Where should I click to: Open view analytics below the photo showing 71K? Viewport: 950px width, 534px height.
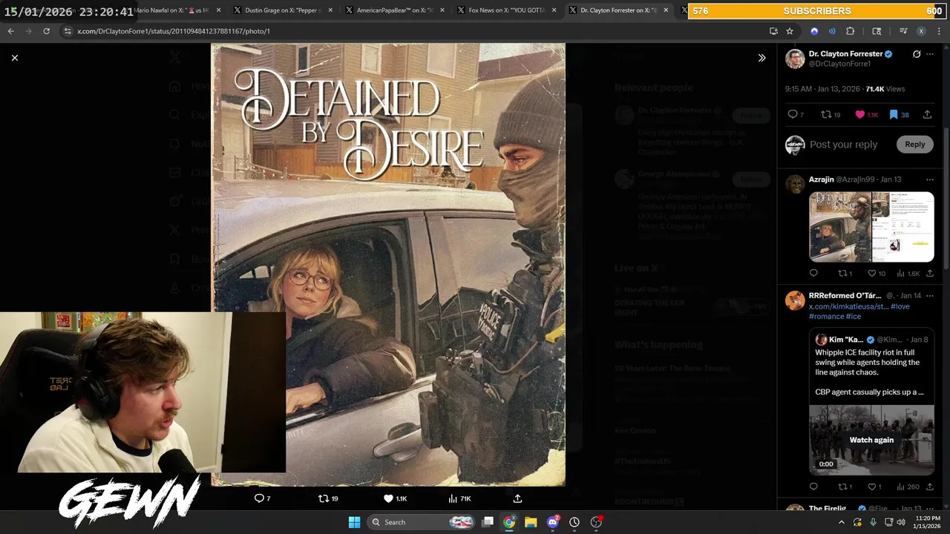(x=459, y=498)
